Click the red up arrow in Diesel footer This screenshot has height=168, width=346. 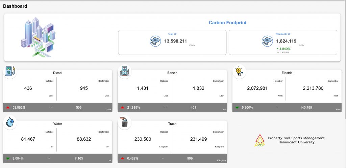click(8, 107)
